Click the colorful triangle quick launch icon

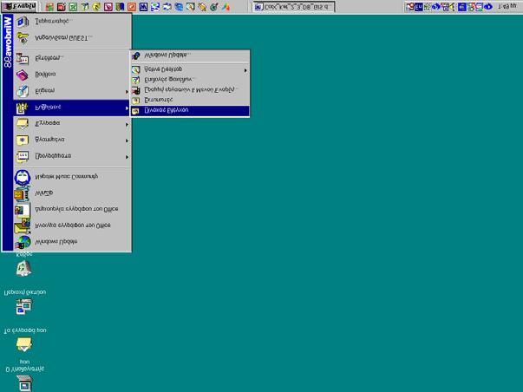pos(226,7)
